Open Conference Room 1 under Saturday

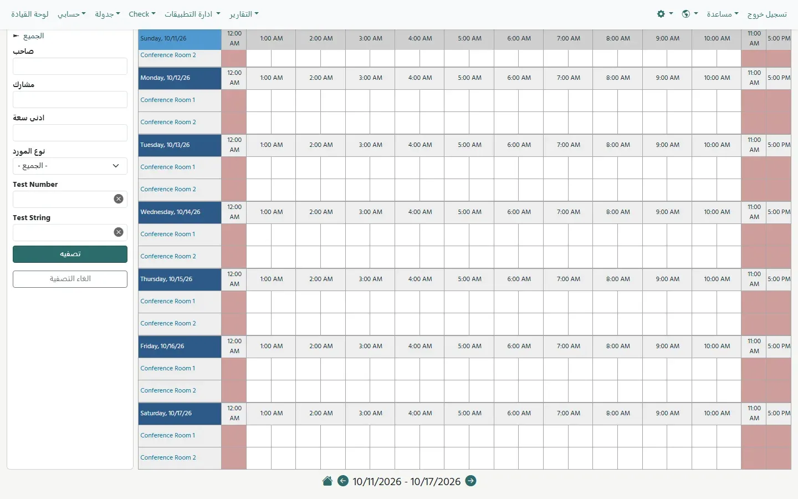click(x=167, y=435)
